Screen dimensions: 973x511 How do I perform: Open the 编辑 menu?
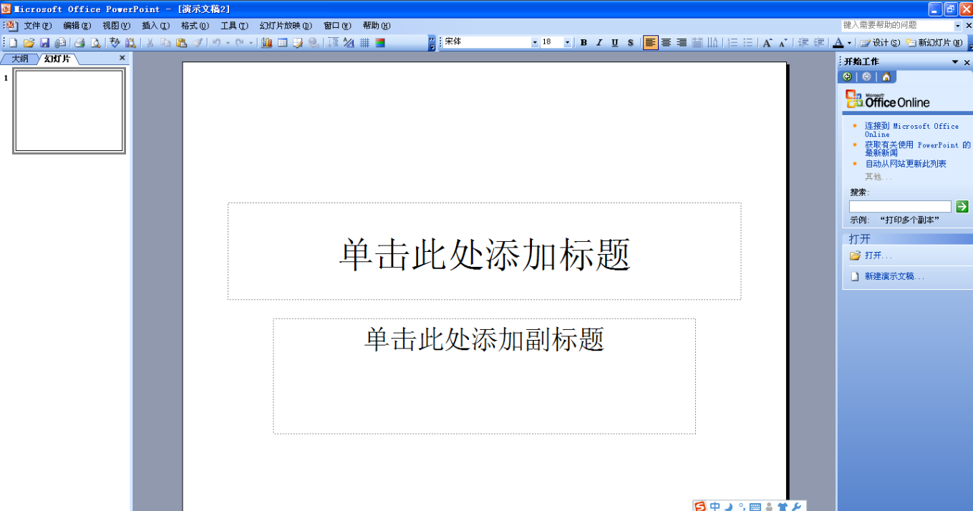(x=77, y=25)
